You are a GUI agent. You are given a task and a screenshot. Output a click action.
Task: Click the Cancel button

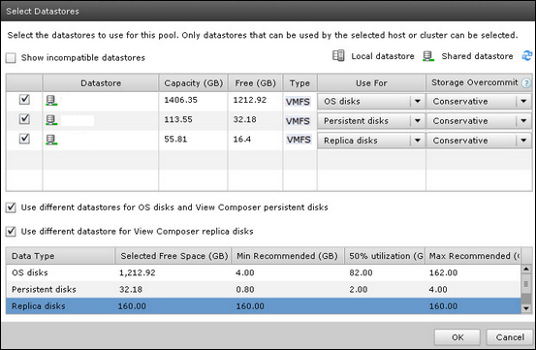(x=510, y=337)
